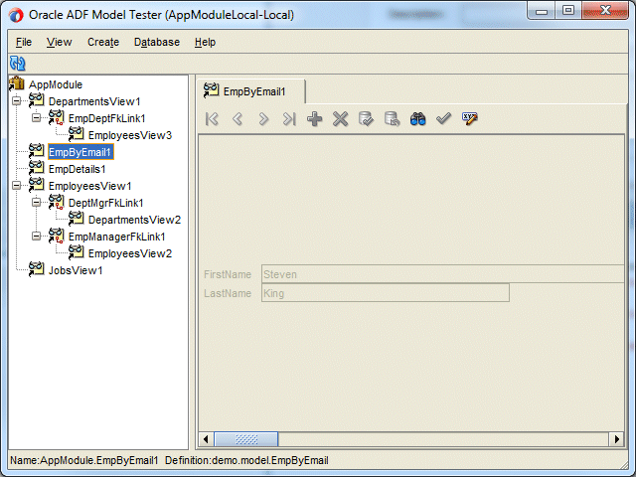
Task: Collapse the EmpDeptFkLink1 tree node
Action: coord(36,117)
